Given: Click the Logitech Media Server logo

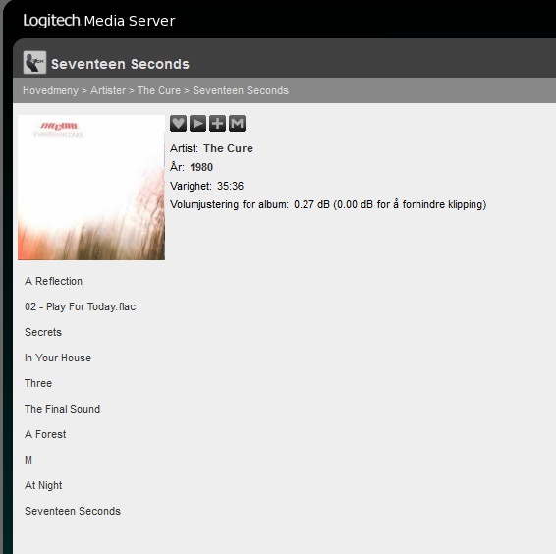Looking at the screenshot, I should pyautogui.click(x=99, y=21).
